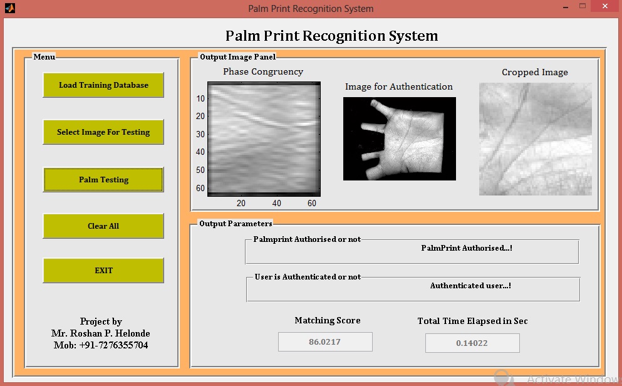Click the Load Training Database button

(103, 85)
